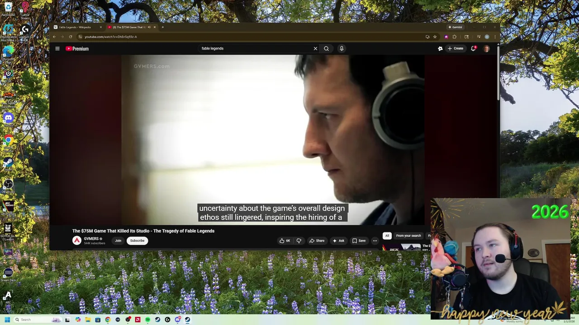This screenshot has height=325, width=579.
Task: Open the Windows Start menu
Action: pyautogui.click(x=7, y=320)
